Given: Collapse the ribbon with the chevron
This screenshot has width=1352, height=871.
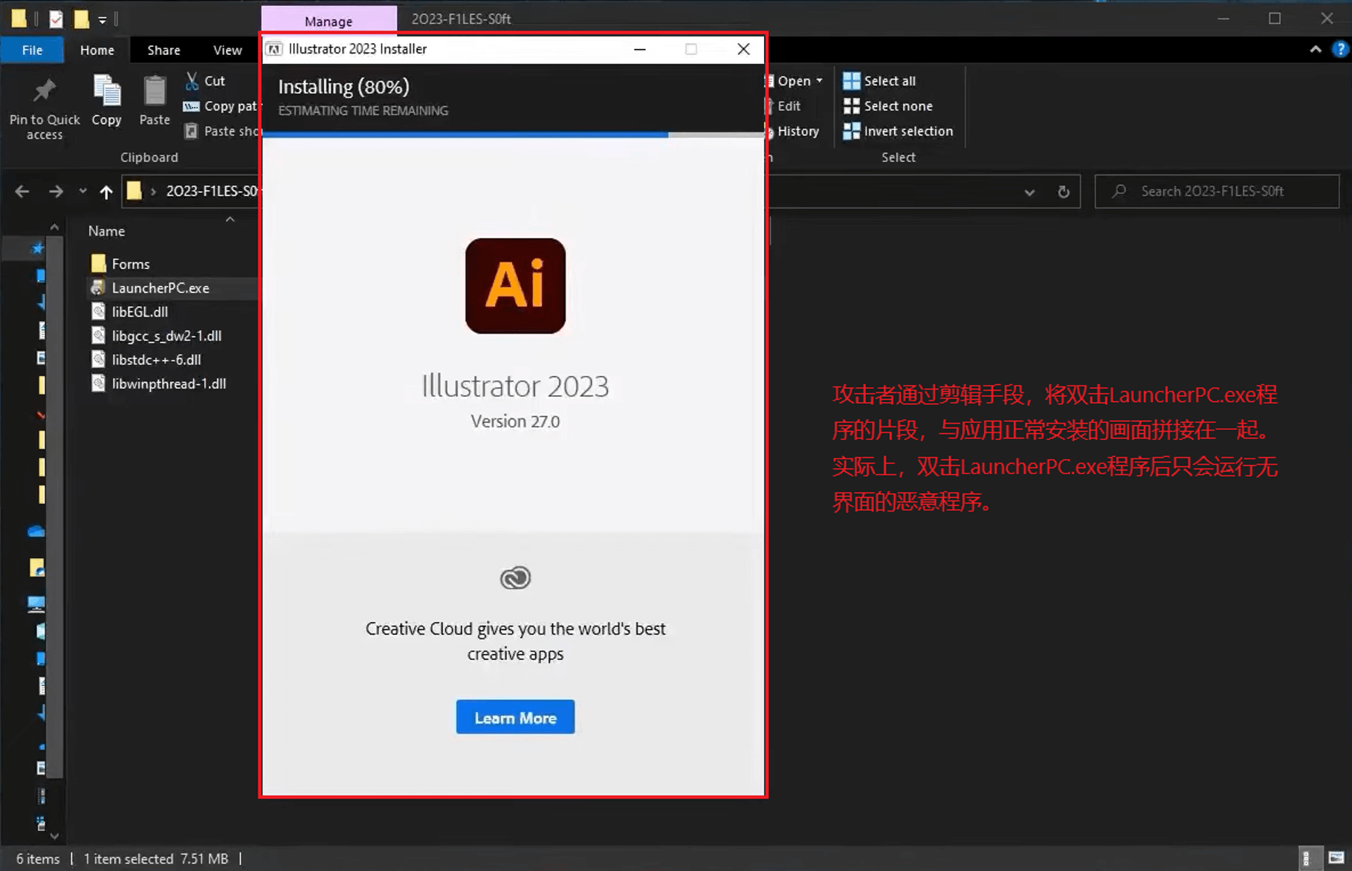Looking at the screenshot, I should [1316, 50].
